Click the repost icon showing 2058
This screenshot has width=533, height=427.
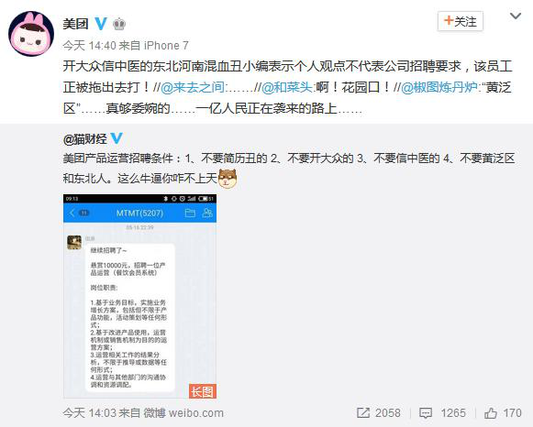point(379,412)
